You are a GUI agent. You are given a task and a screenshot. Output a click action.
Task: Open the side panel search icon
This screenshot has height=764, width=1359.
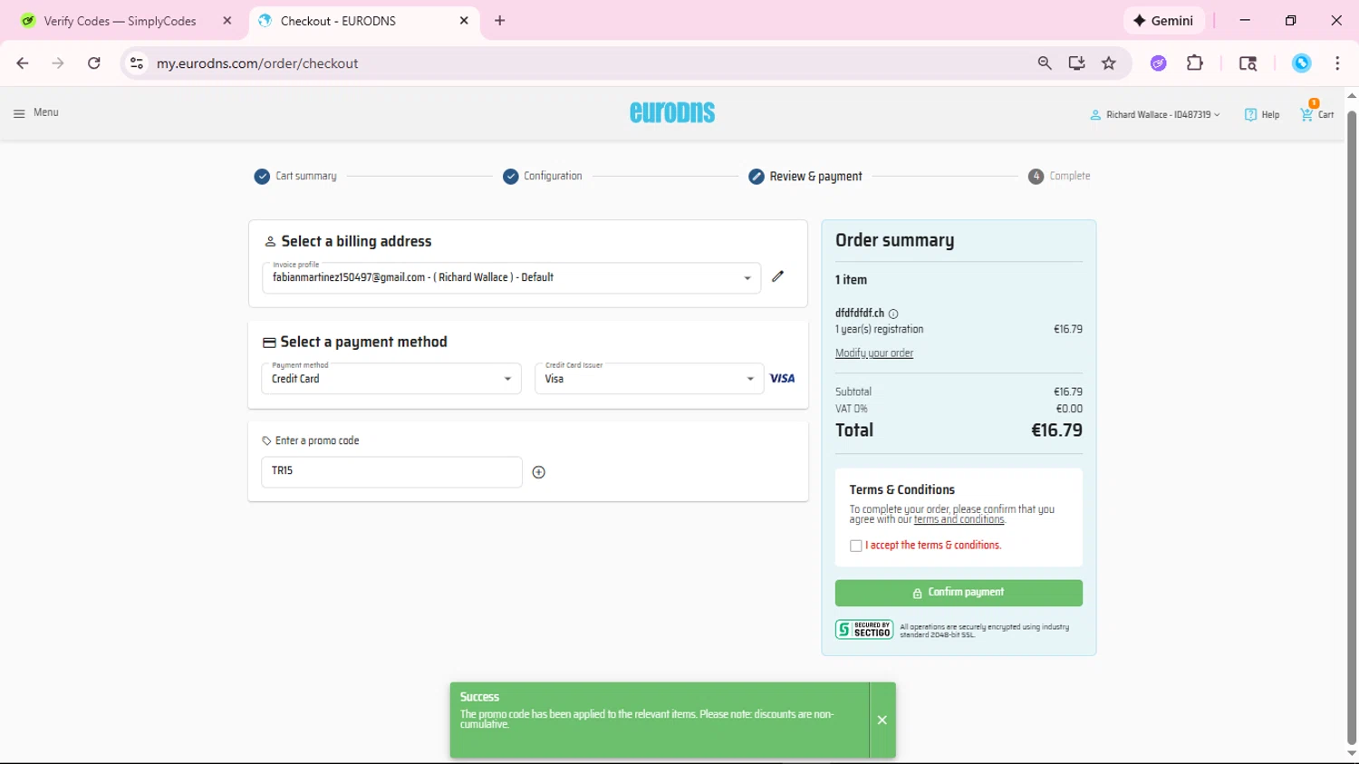1248,63
